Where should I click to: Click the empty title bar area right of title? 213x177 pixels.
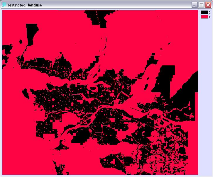(117, 5)
